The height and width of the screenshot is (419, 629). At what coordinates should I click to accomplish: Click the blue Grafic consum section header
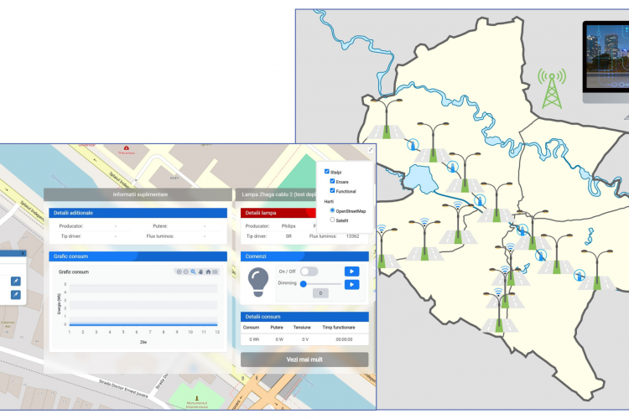(x=138, y=256)
